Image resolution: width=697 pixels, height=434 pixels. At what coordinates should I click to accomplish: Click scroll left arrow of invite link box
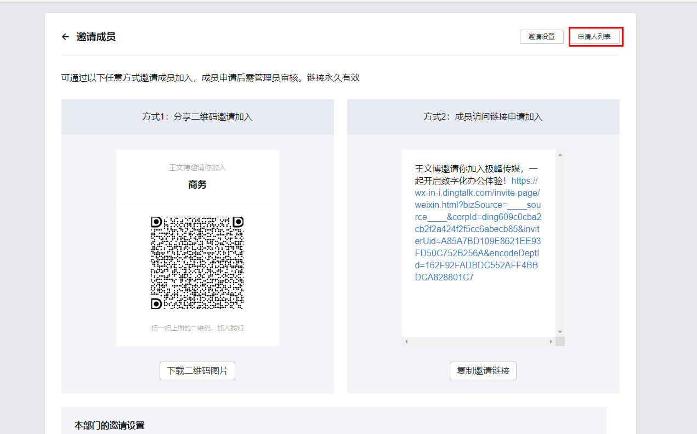pos(406,341)
